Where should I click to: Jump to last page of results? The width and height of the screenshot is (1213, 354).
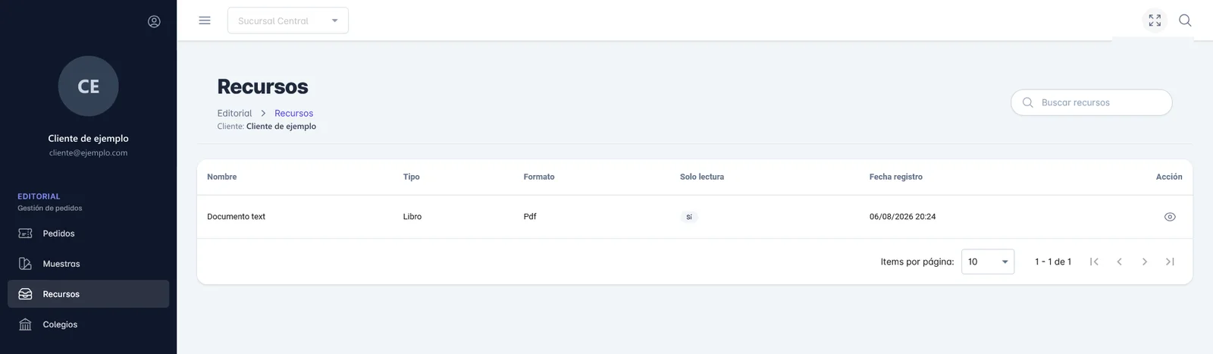point(1170,262)
